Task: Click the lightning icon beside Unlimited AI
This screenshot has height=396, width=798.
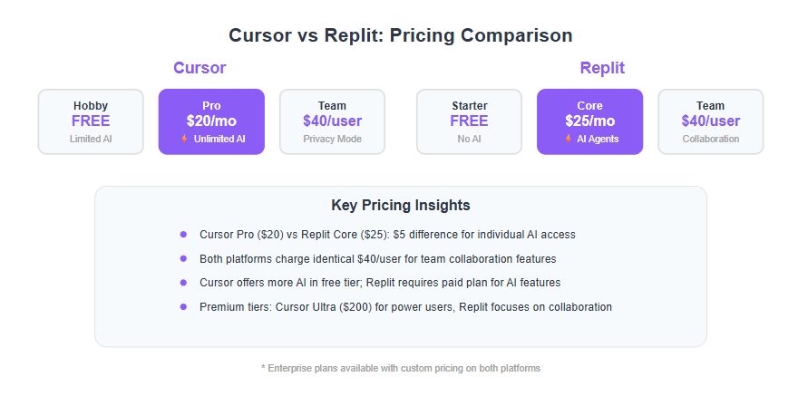Action: (184, 139)
